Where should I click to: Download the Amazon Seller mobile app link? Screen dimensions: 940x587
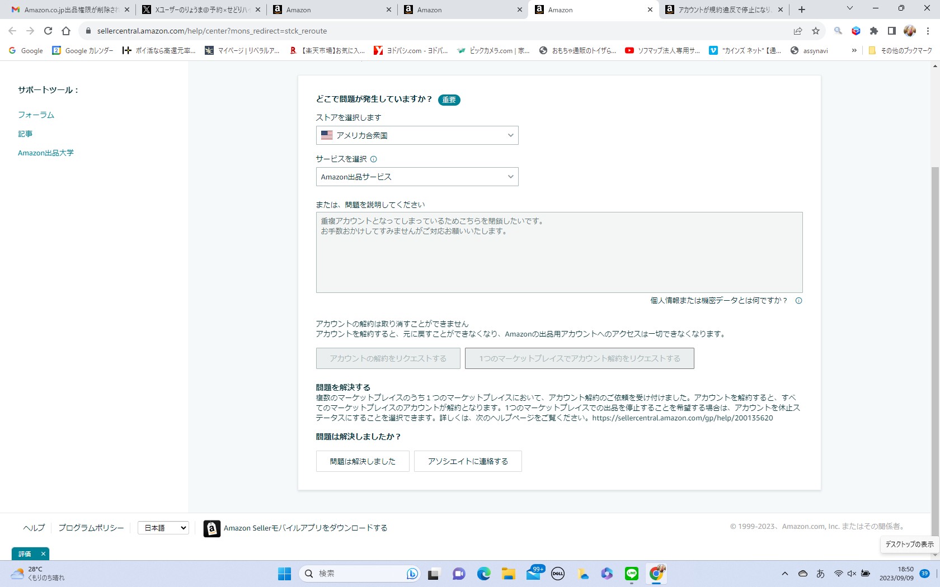click(x=305, y=528)
